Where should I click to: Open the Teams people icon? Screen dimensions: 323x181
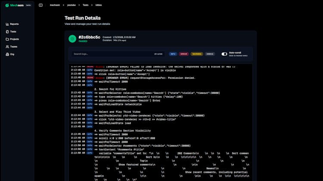tap(7, 47)
